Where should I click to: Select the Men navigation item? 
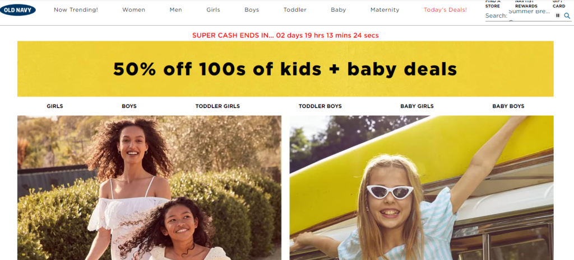tap(175, 10)
